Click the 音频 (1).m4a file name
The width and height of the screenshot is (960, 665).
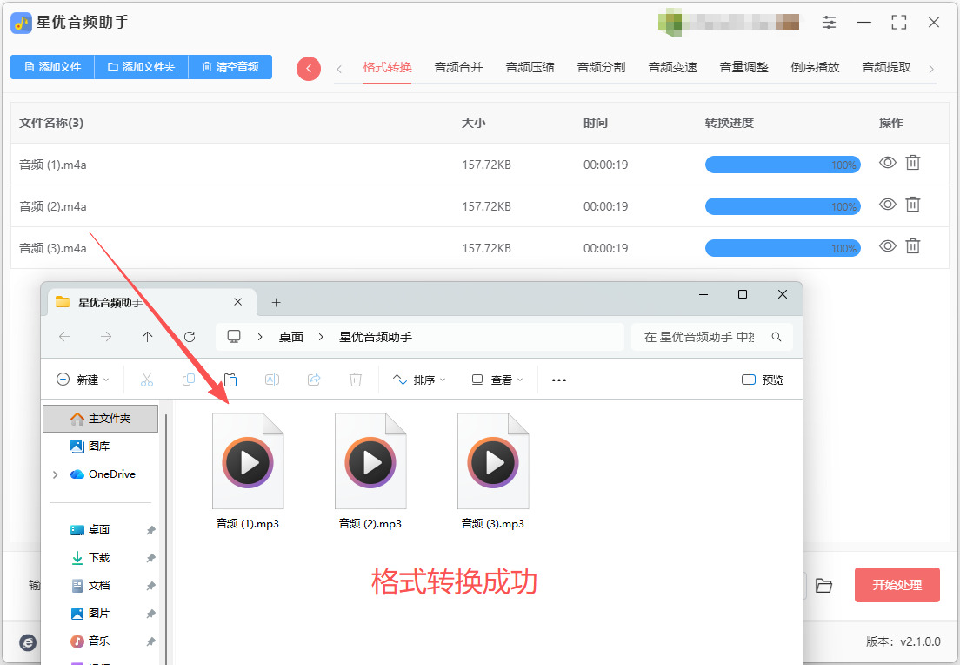click(53, 165)
